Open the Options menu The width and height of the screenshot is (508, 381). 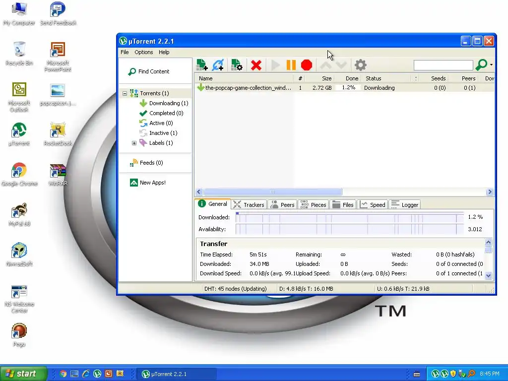[x=143, y=52]
